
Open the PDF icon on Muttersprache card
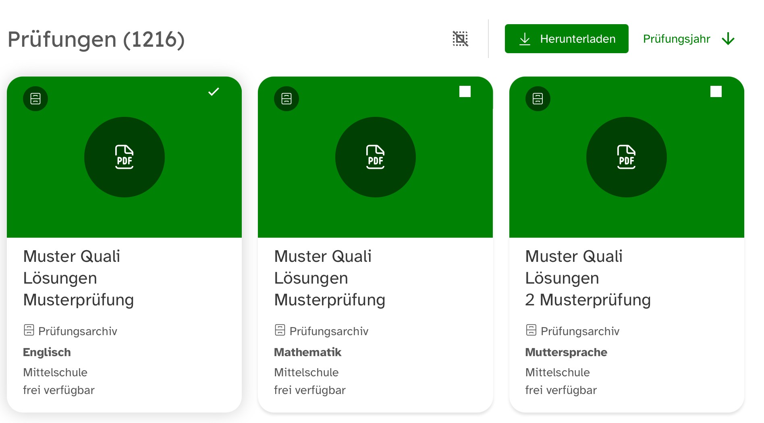tap(627, 157)
